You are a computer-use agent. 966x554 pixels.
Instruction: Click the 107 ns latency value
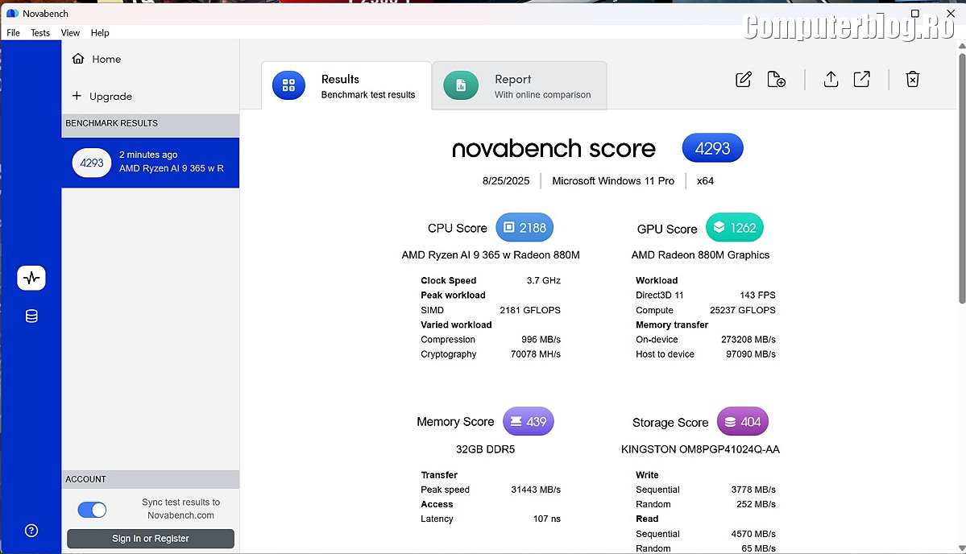pyautogui.click(x=547, y=519)
